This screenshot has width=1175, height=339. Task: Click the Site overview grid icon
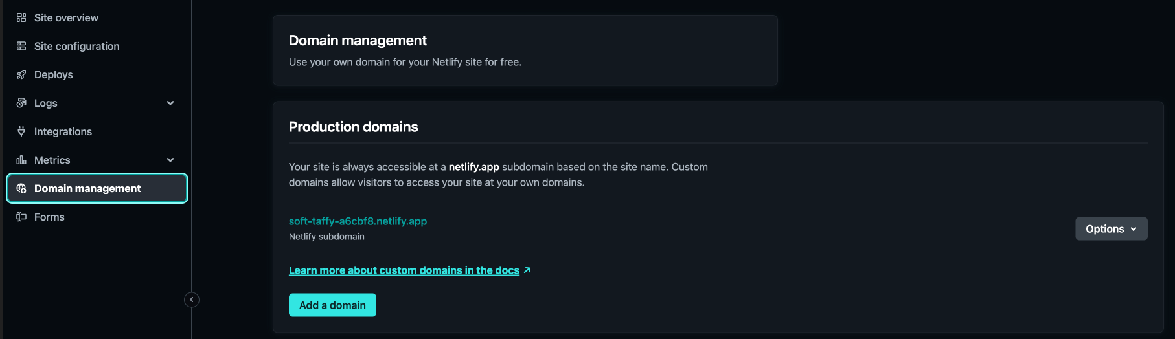[21, 17]
